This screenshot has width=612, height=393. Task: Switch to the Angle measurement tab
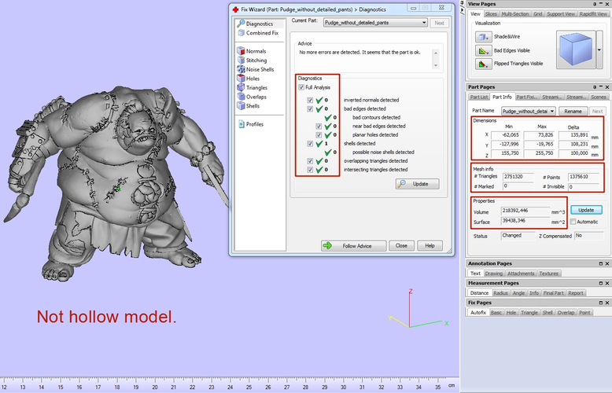coord(518,293)
